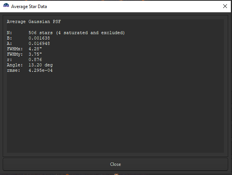
Task: Click the Average Star Data window title
Action: pos(29,7)
